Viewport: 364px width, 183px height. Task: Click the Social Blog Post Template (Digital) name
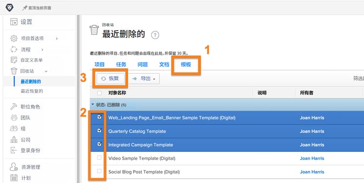click(144, 172)
